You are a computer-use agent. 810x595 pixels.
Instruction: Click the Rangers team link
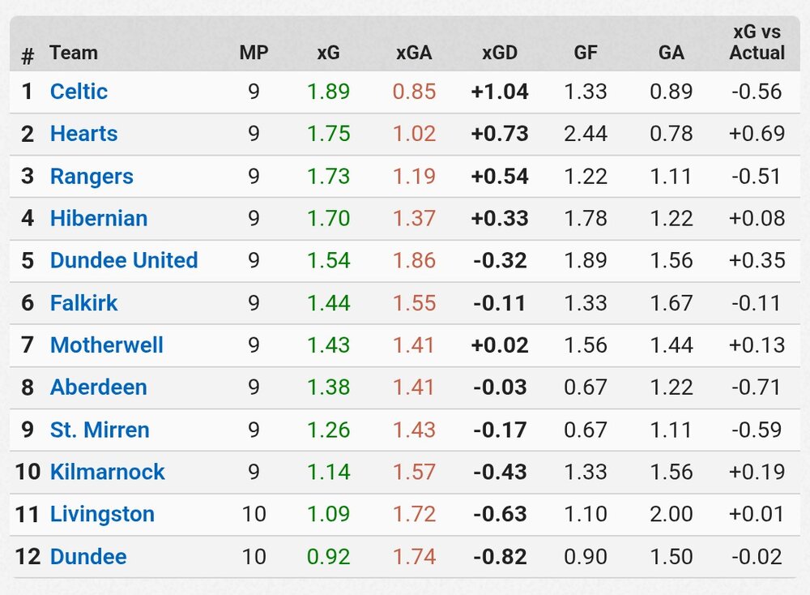(x=92, y=176)
